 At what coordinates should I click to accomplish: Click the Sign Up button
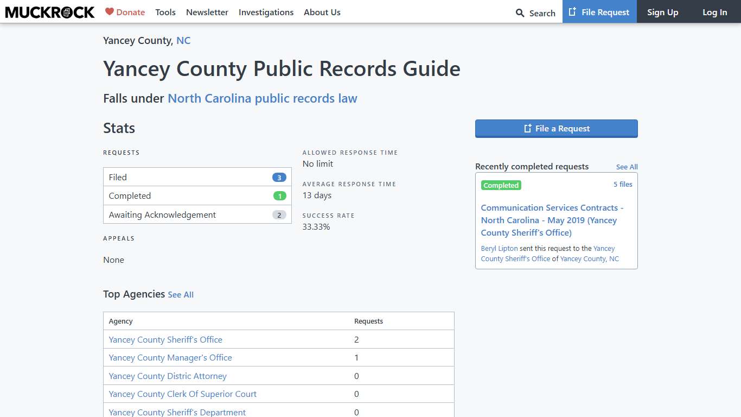(662, 12)
